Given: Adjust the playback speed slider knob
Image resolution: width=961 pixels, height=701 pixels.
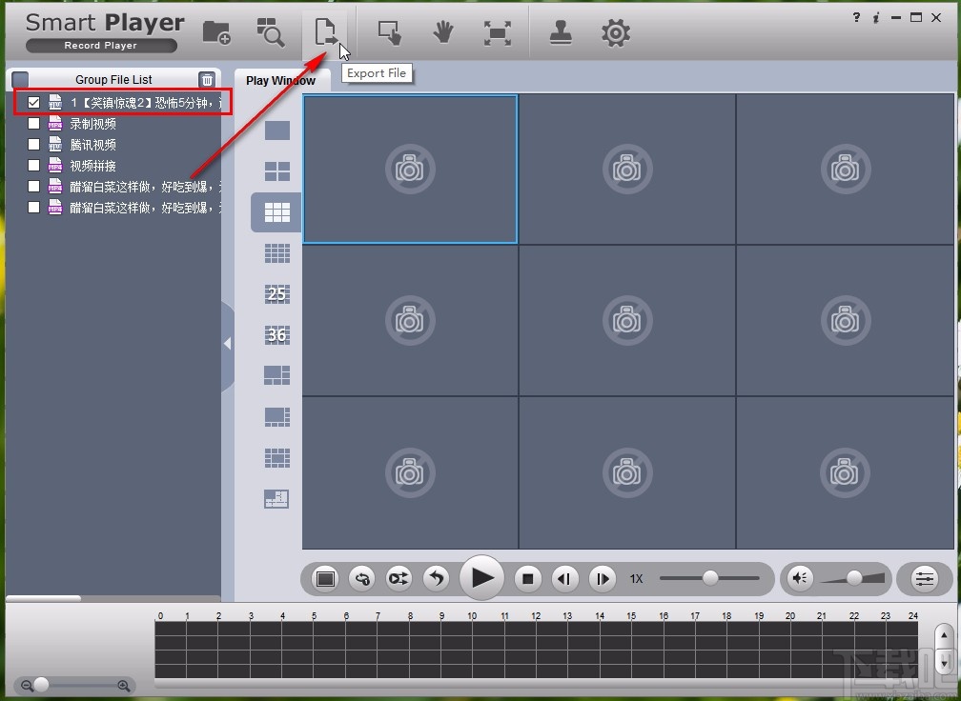Looking at the screenshot, I should point(709,577).
